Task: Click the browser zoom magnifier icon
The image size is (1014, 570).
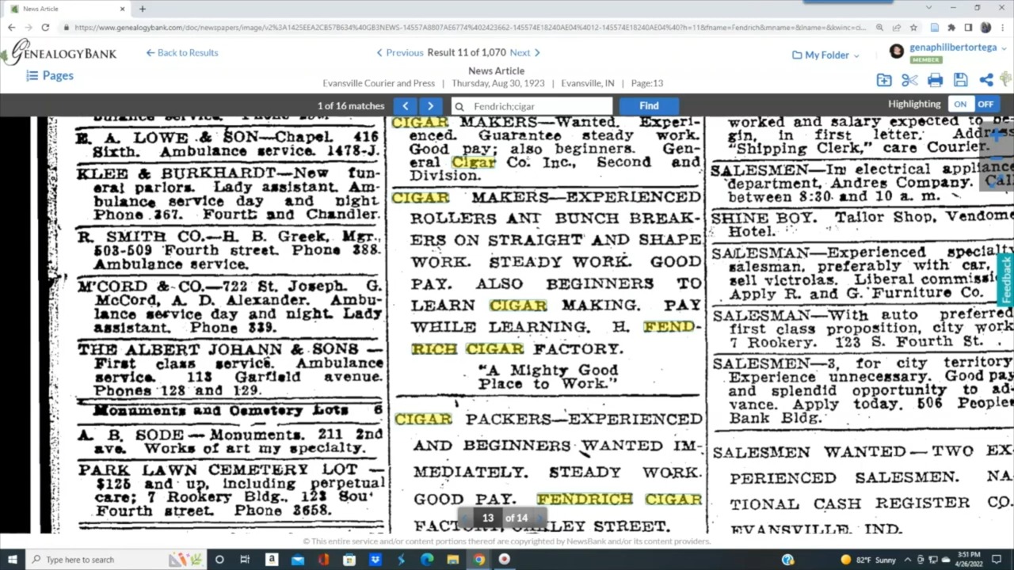Action: [879, 28]
